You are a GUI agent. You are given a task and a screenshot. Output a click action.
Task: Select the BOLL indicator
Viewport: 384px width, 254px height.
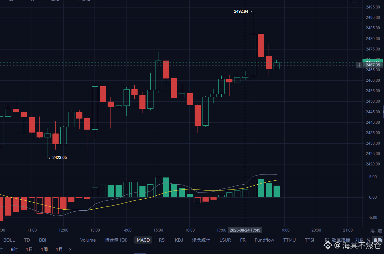point(9,240)
